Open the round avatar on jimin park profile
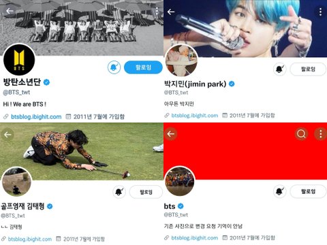The height and width of the screenshot is (245, 327). pos(181,61)
